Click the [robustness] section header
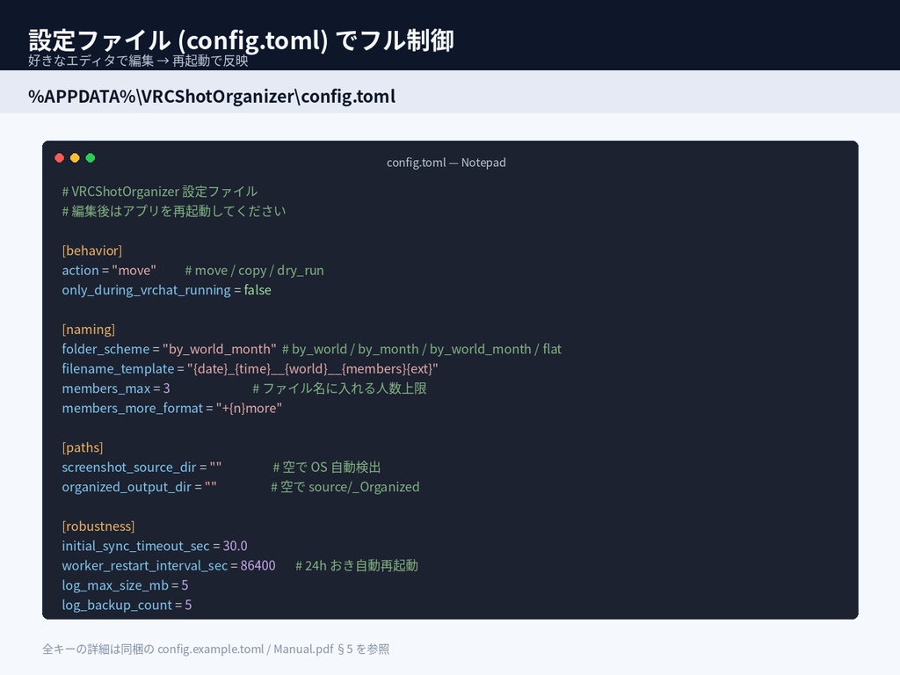This screenshot has height=675, width=900. coord(98,526)
